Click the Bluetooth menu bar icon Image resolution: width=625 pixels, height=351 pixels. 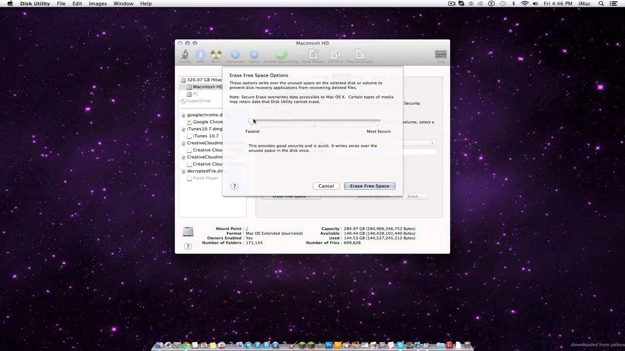point(514,3)
